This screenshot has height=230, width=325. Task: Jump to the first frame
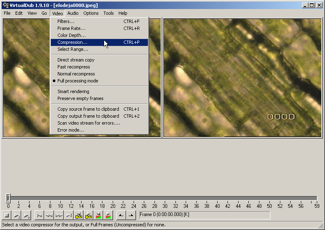[39, 216]
